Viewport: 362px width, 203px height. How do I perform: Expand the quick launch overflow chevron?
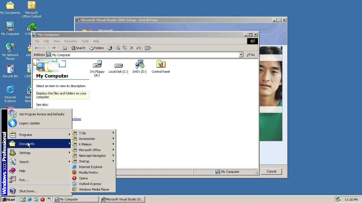coord(49,198)
